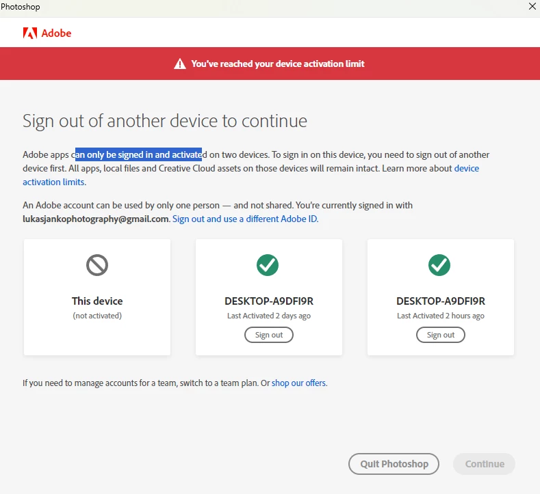Click the highlighted text 'an only be signed in and activate'
The image size is (540, 494).
click(x=138, y=154)
